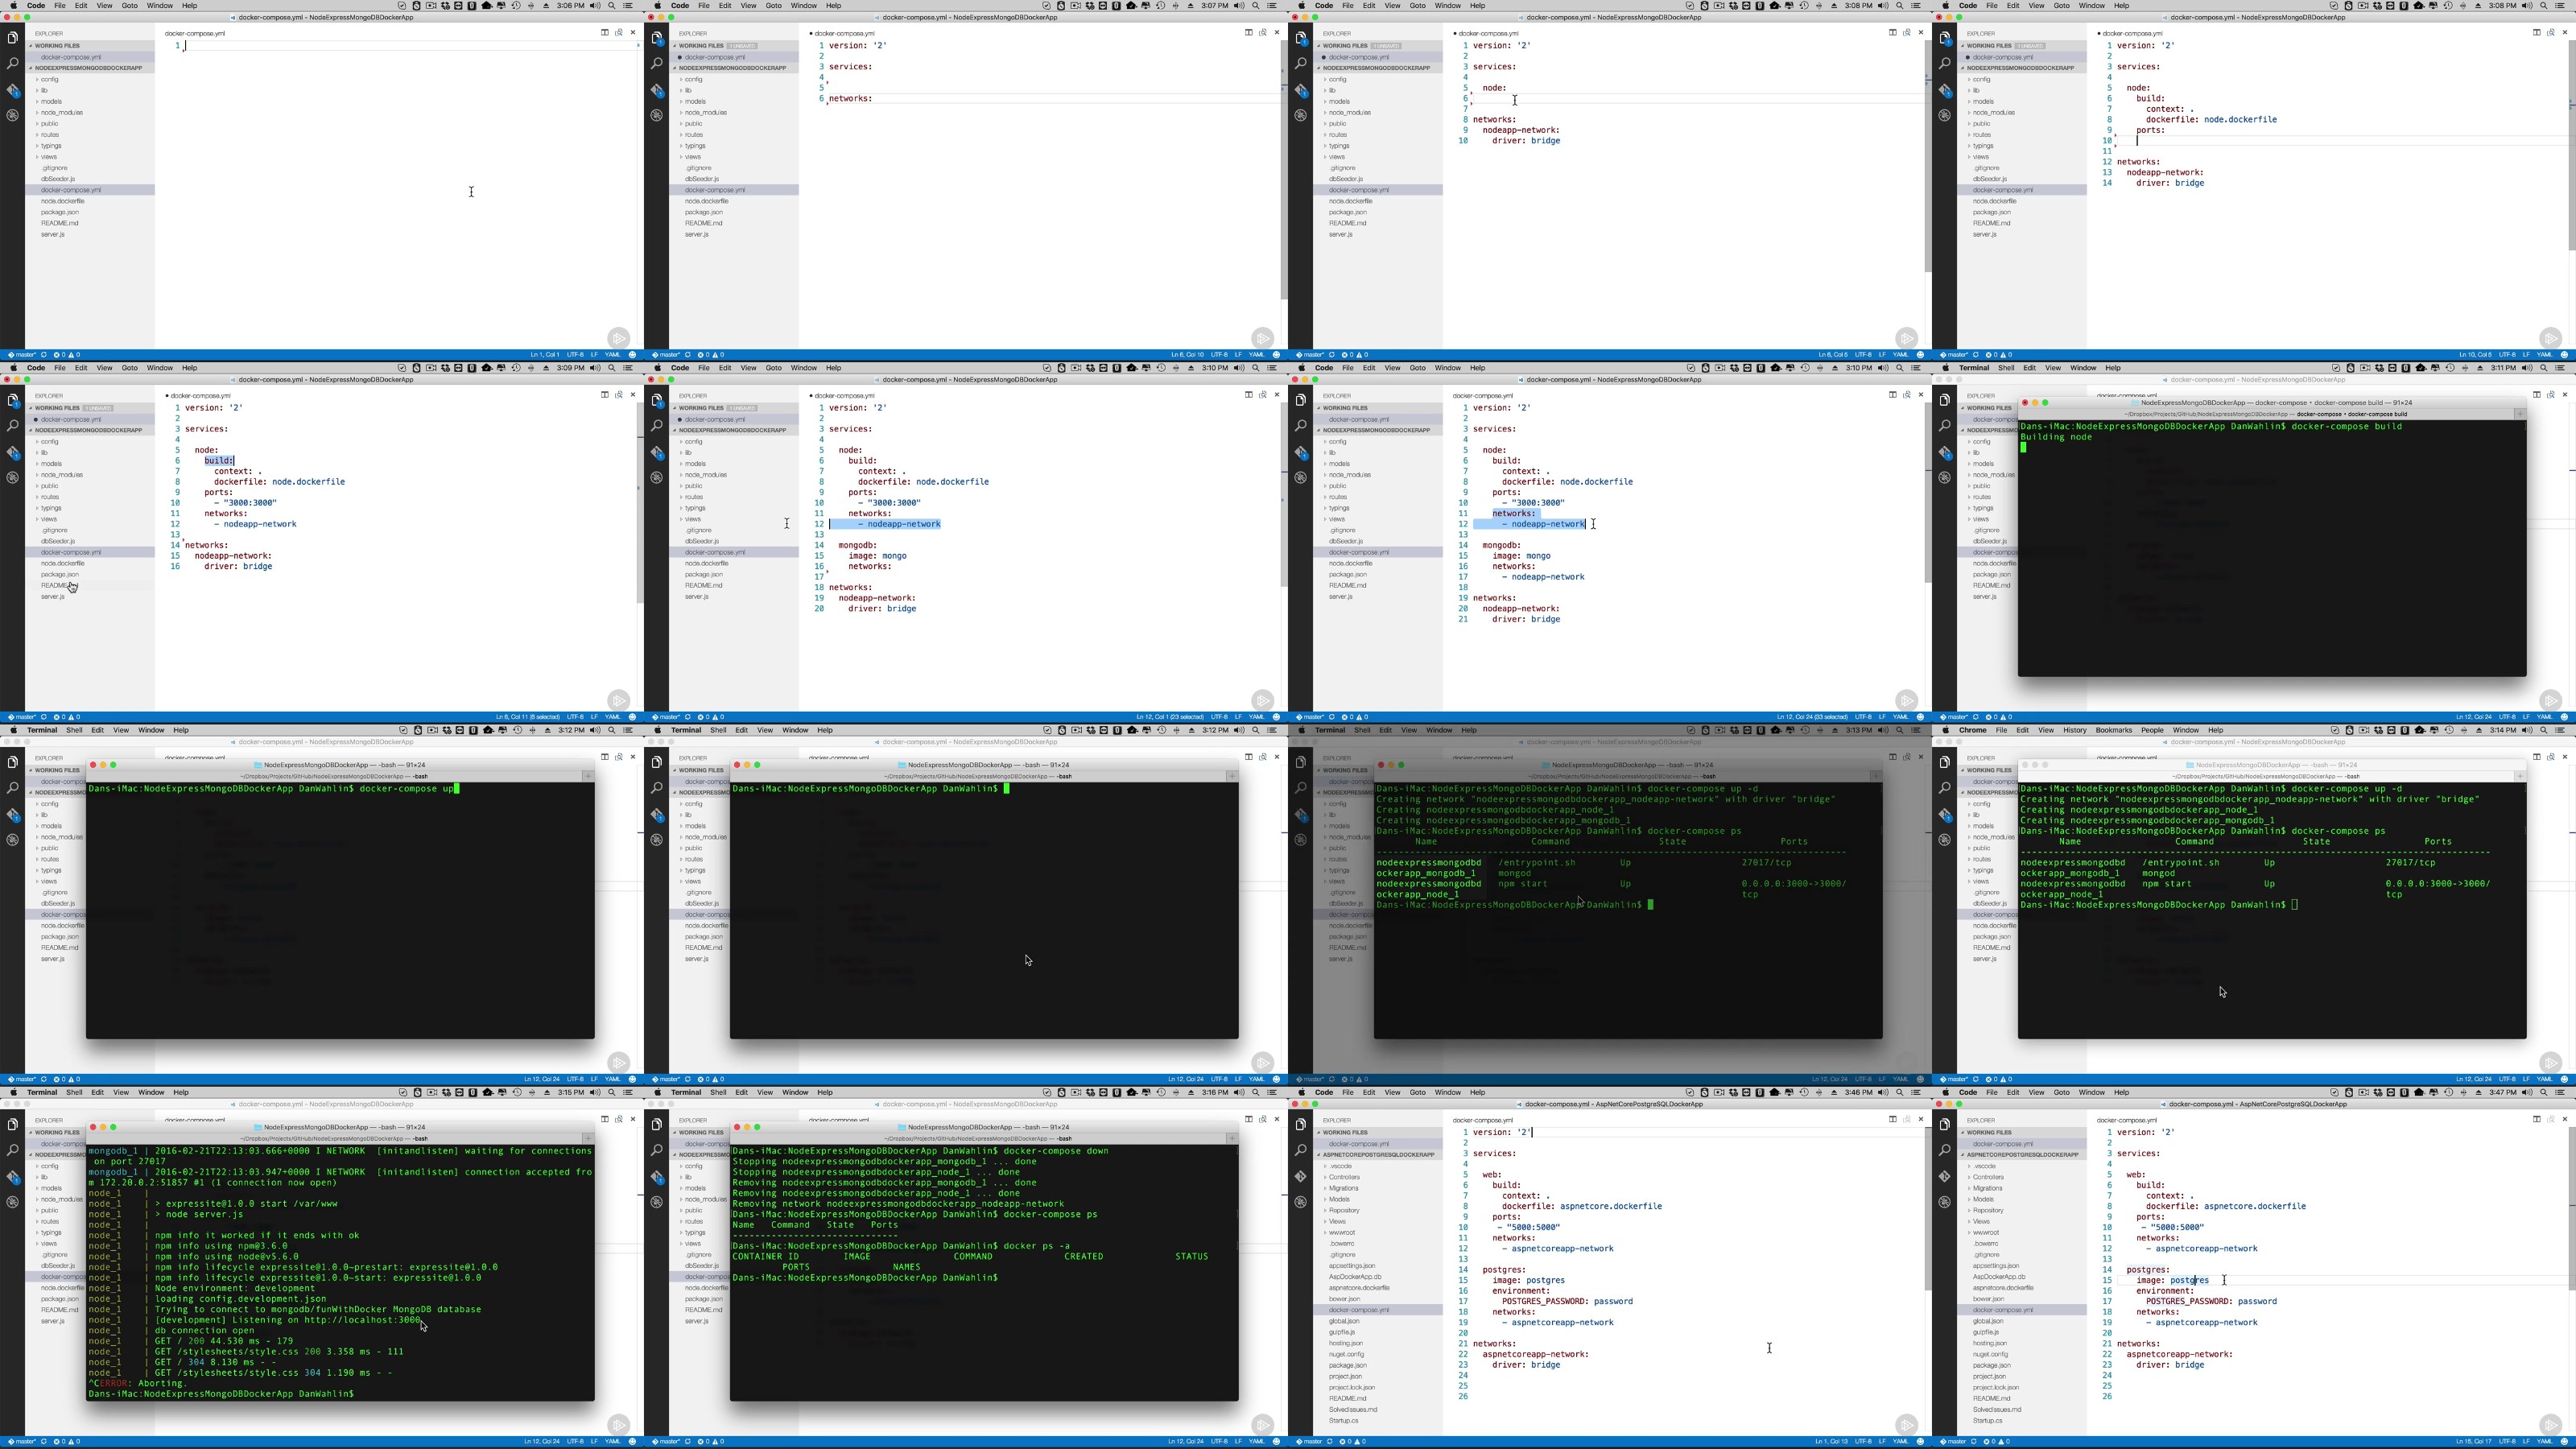Click split editor icon in 3:06 PM window

point(604,32)
